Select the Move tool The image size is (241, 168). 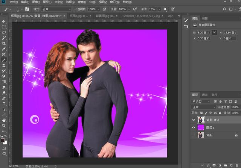(x=4, y=21)
